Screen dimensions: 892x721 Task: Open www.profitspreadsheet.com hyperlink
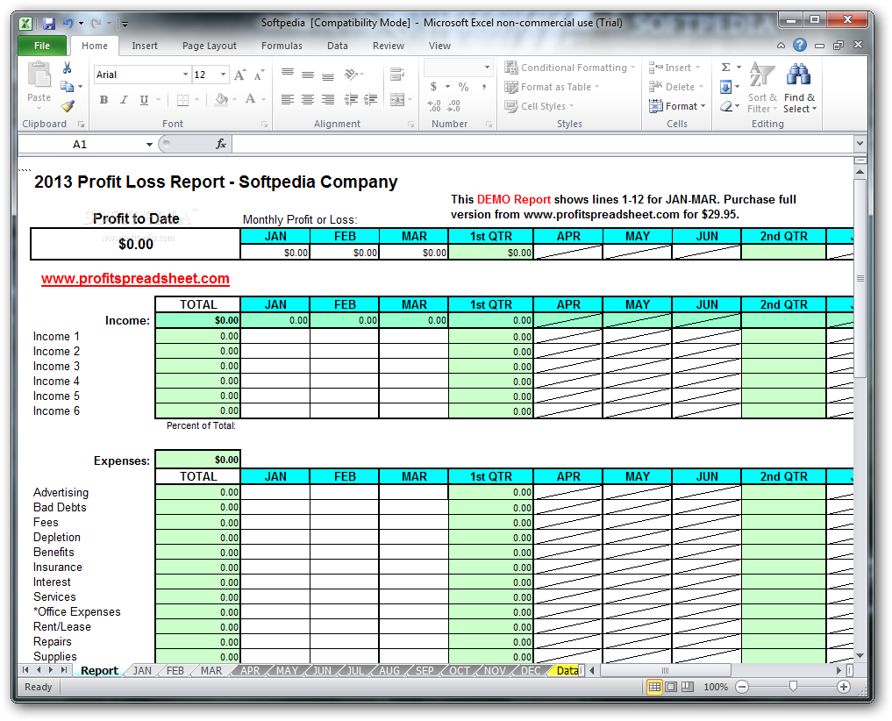[135, 278]
